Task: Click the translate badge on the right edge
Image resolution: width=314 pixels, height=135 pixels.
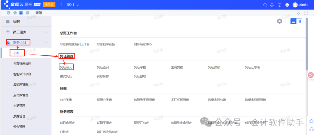Action: click(311, 75)
